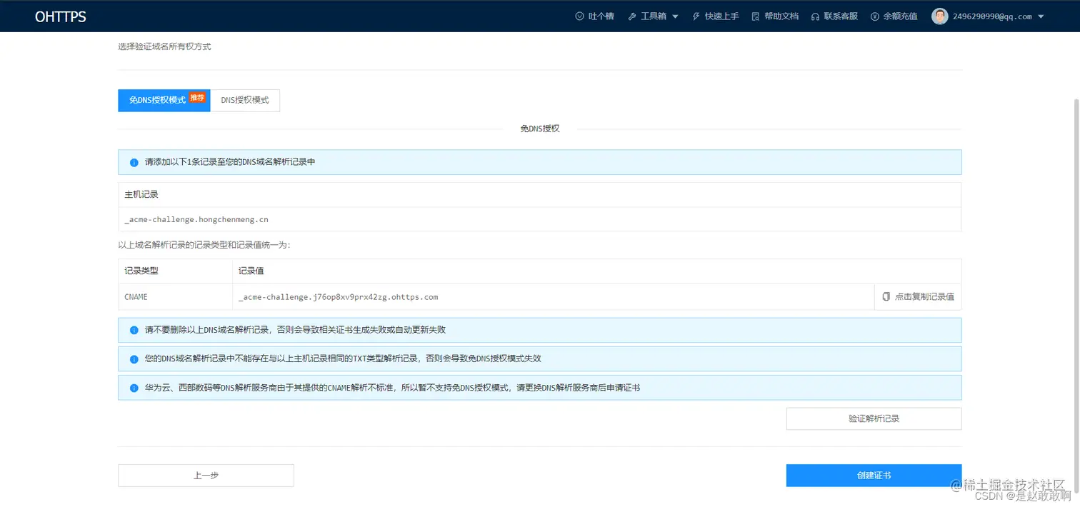1080x507 pixels.
Task: Click the 帮助文档 document icon
Action: pyautogui.click(x=756, y=16)
